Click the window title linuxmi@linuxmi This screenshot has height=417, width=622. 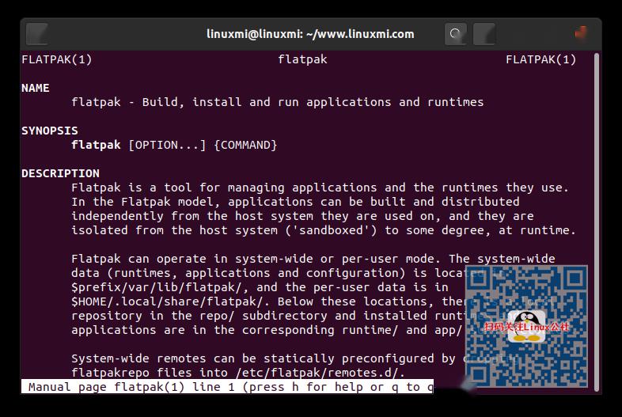pos(310,34)
